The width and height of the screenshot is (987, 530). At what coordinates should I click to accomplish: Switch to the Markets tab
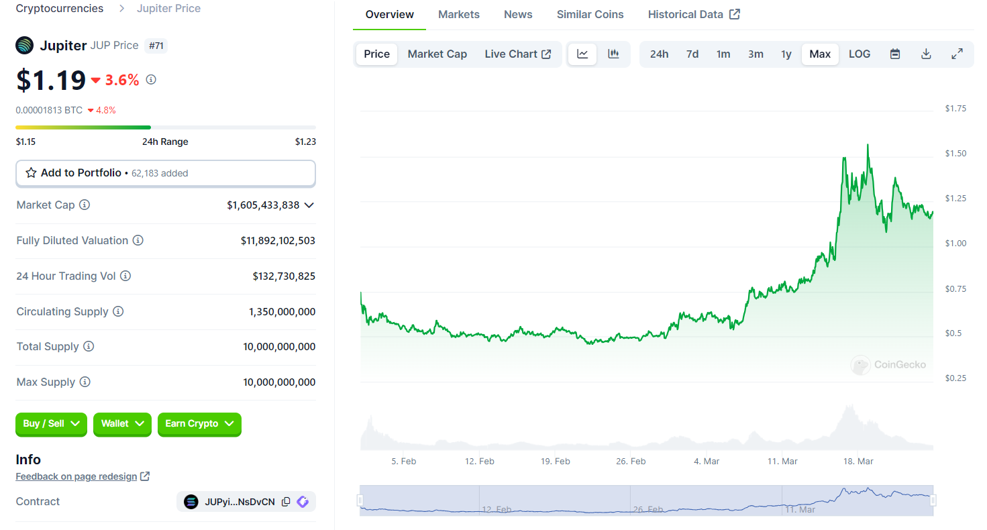coord(458,14)
